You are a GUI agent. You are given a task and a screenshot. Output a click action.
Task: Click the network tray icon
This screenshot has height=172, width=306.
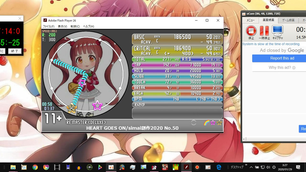pos(263,167)
